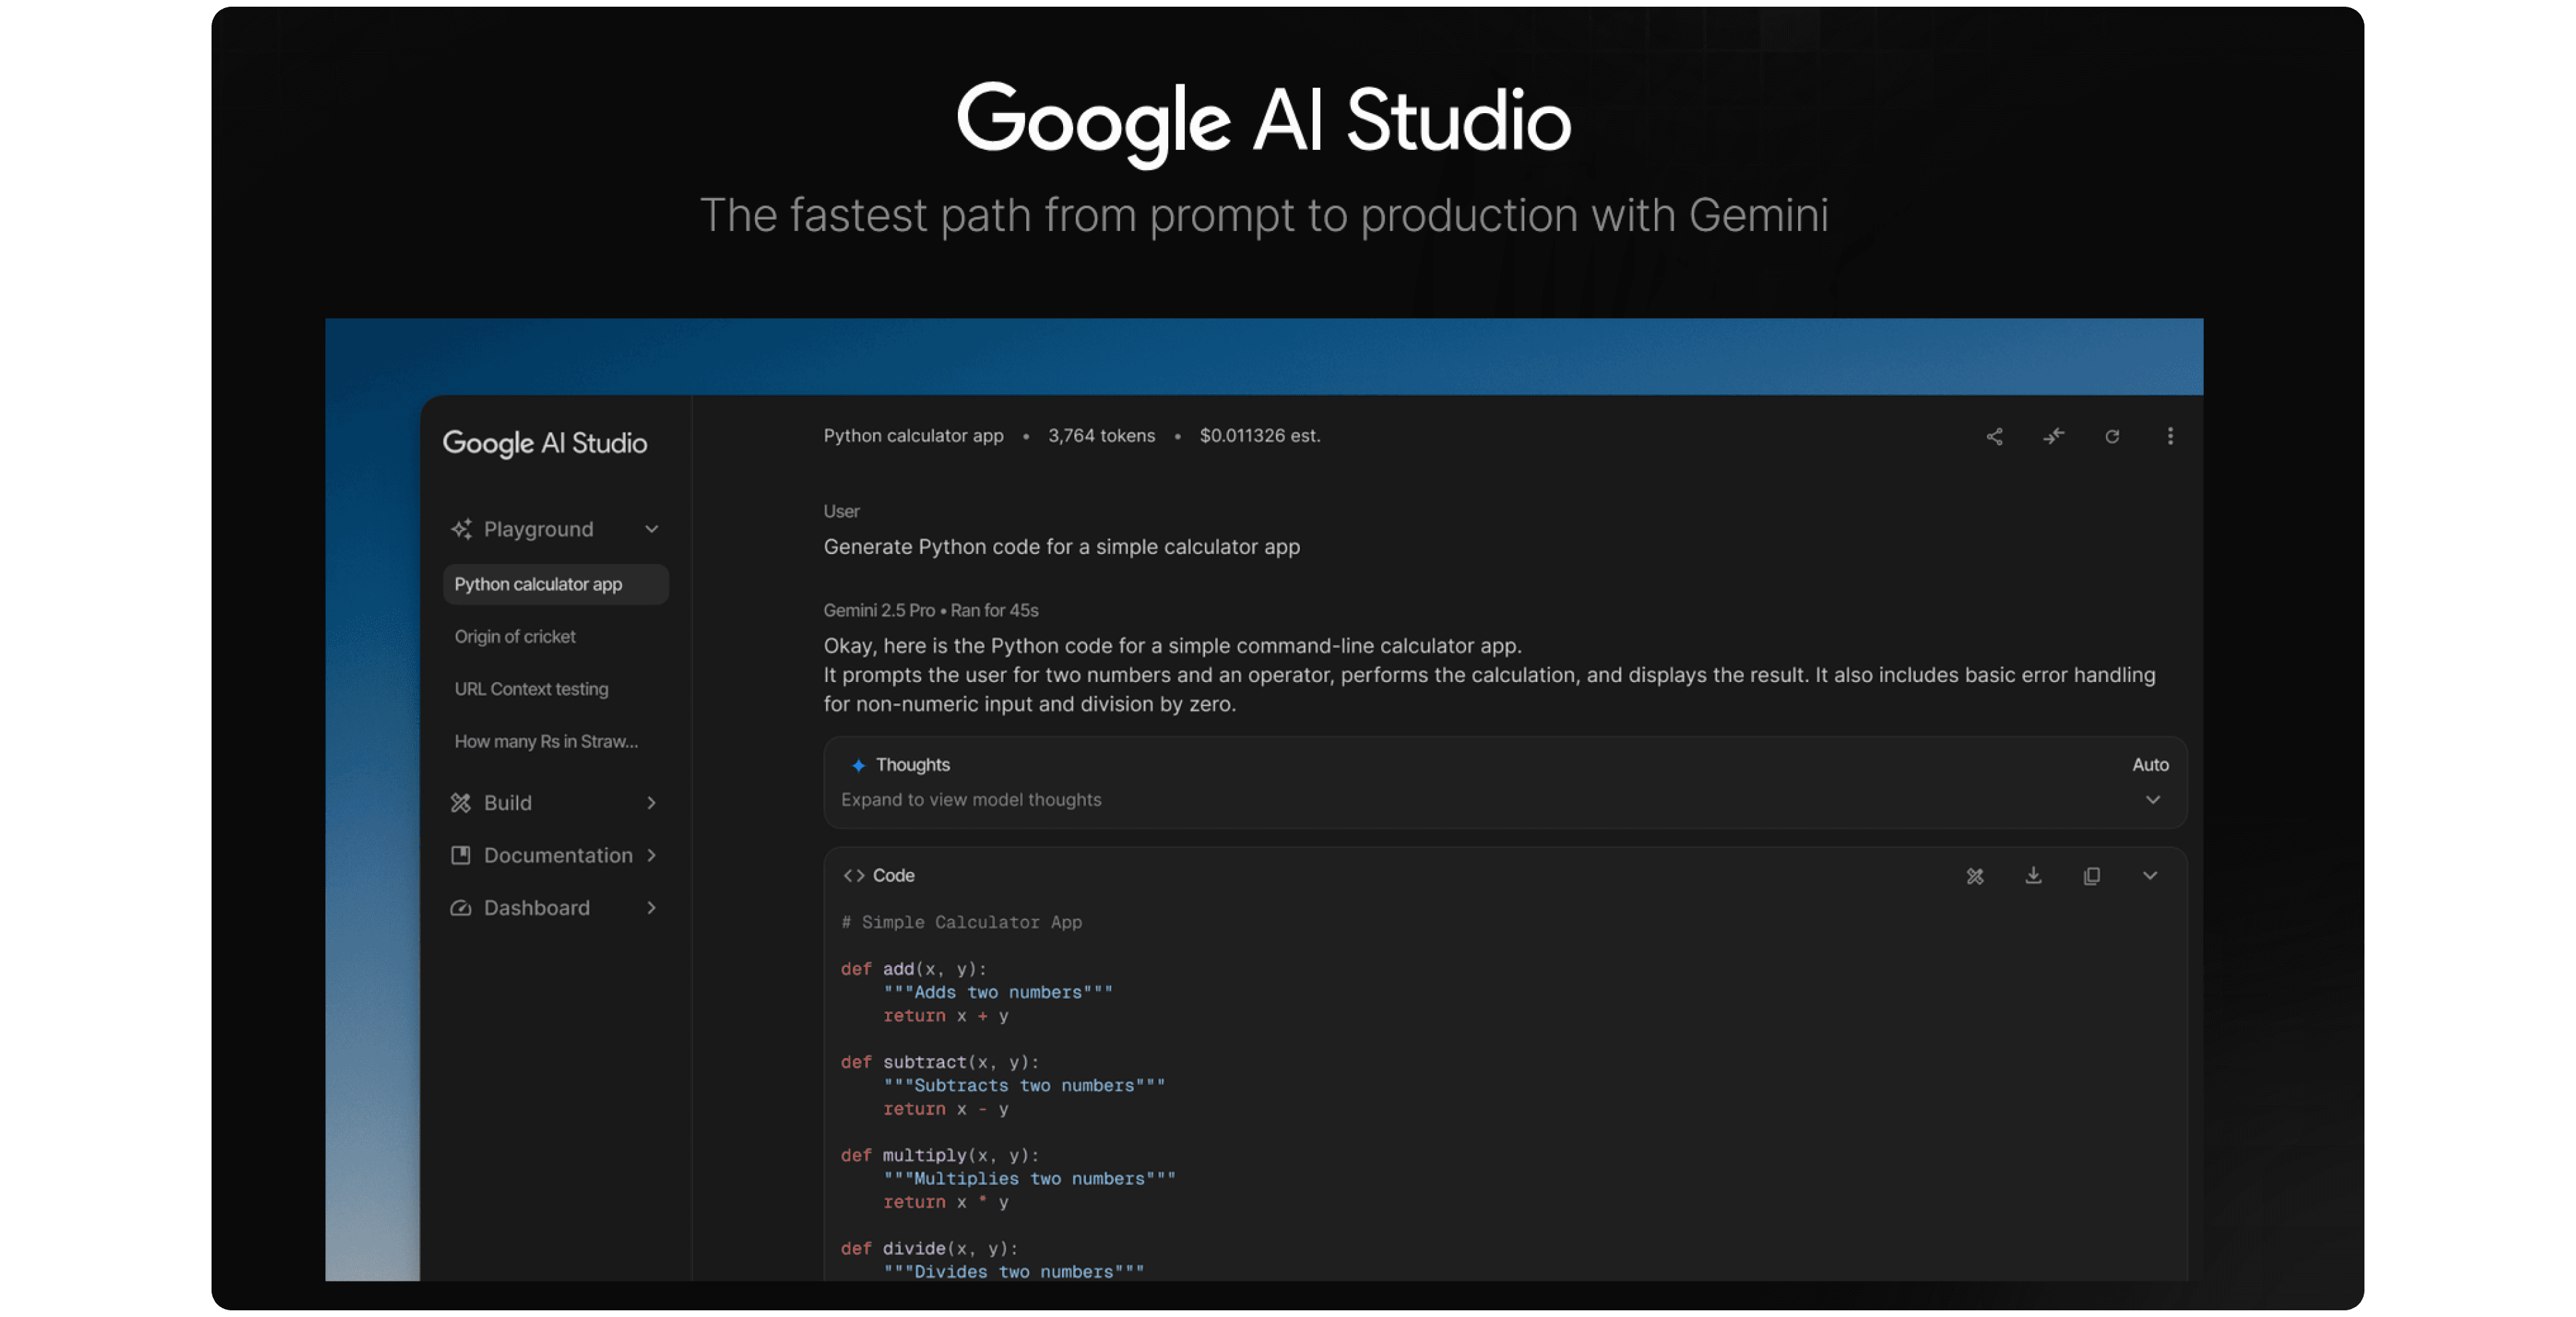Select the Python calculator app chat
2576x1317 pixels.
pos(556,584)
